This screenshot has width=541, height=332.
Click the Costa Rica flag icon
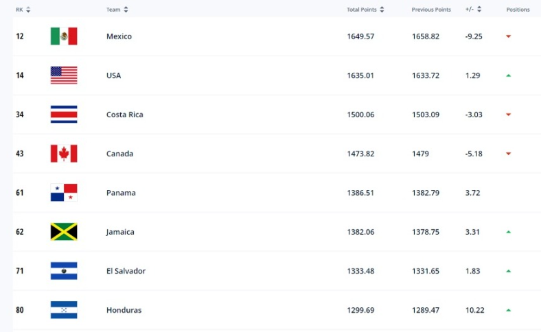(64, 115)
